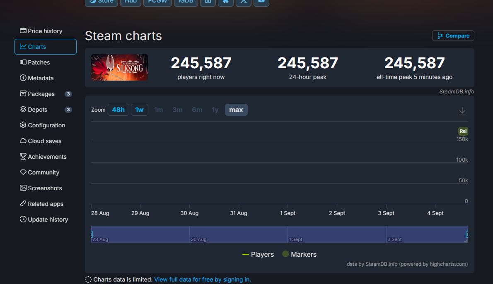The width and height of the screenshot is (493, 284).
Task: Click the Silksong game thumbnail
Action: (119, 67)
